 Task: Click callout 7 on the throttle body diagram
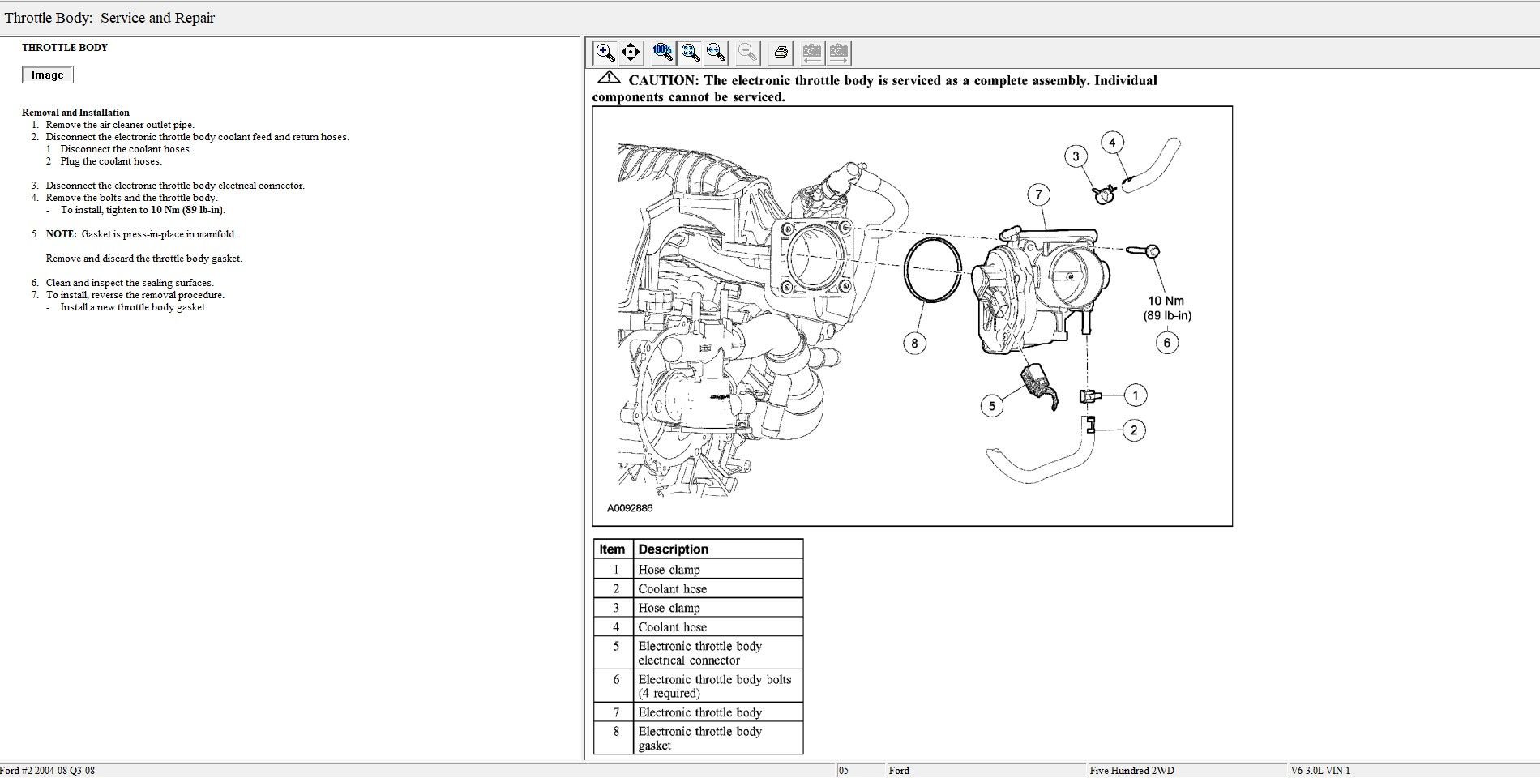pos(1038,194)
